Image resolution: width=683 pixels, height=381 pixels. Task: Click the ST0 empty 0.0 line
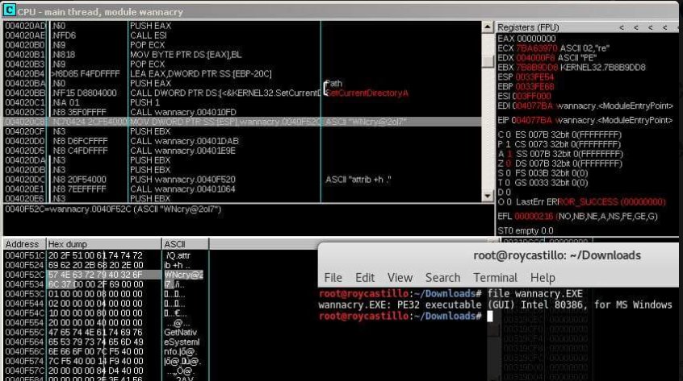pos(526,230)
